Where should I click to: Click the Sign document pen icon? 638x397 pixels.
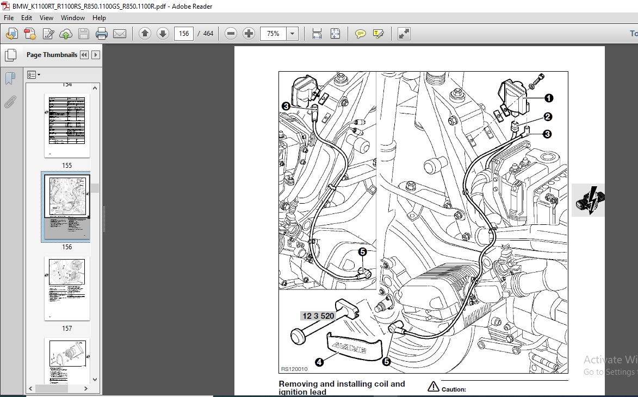point(48,34)
